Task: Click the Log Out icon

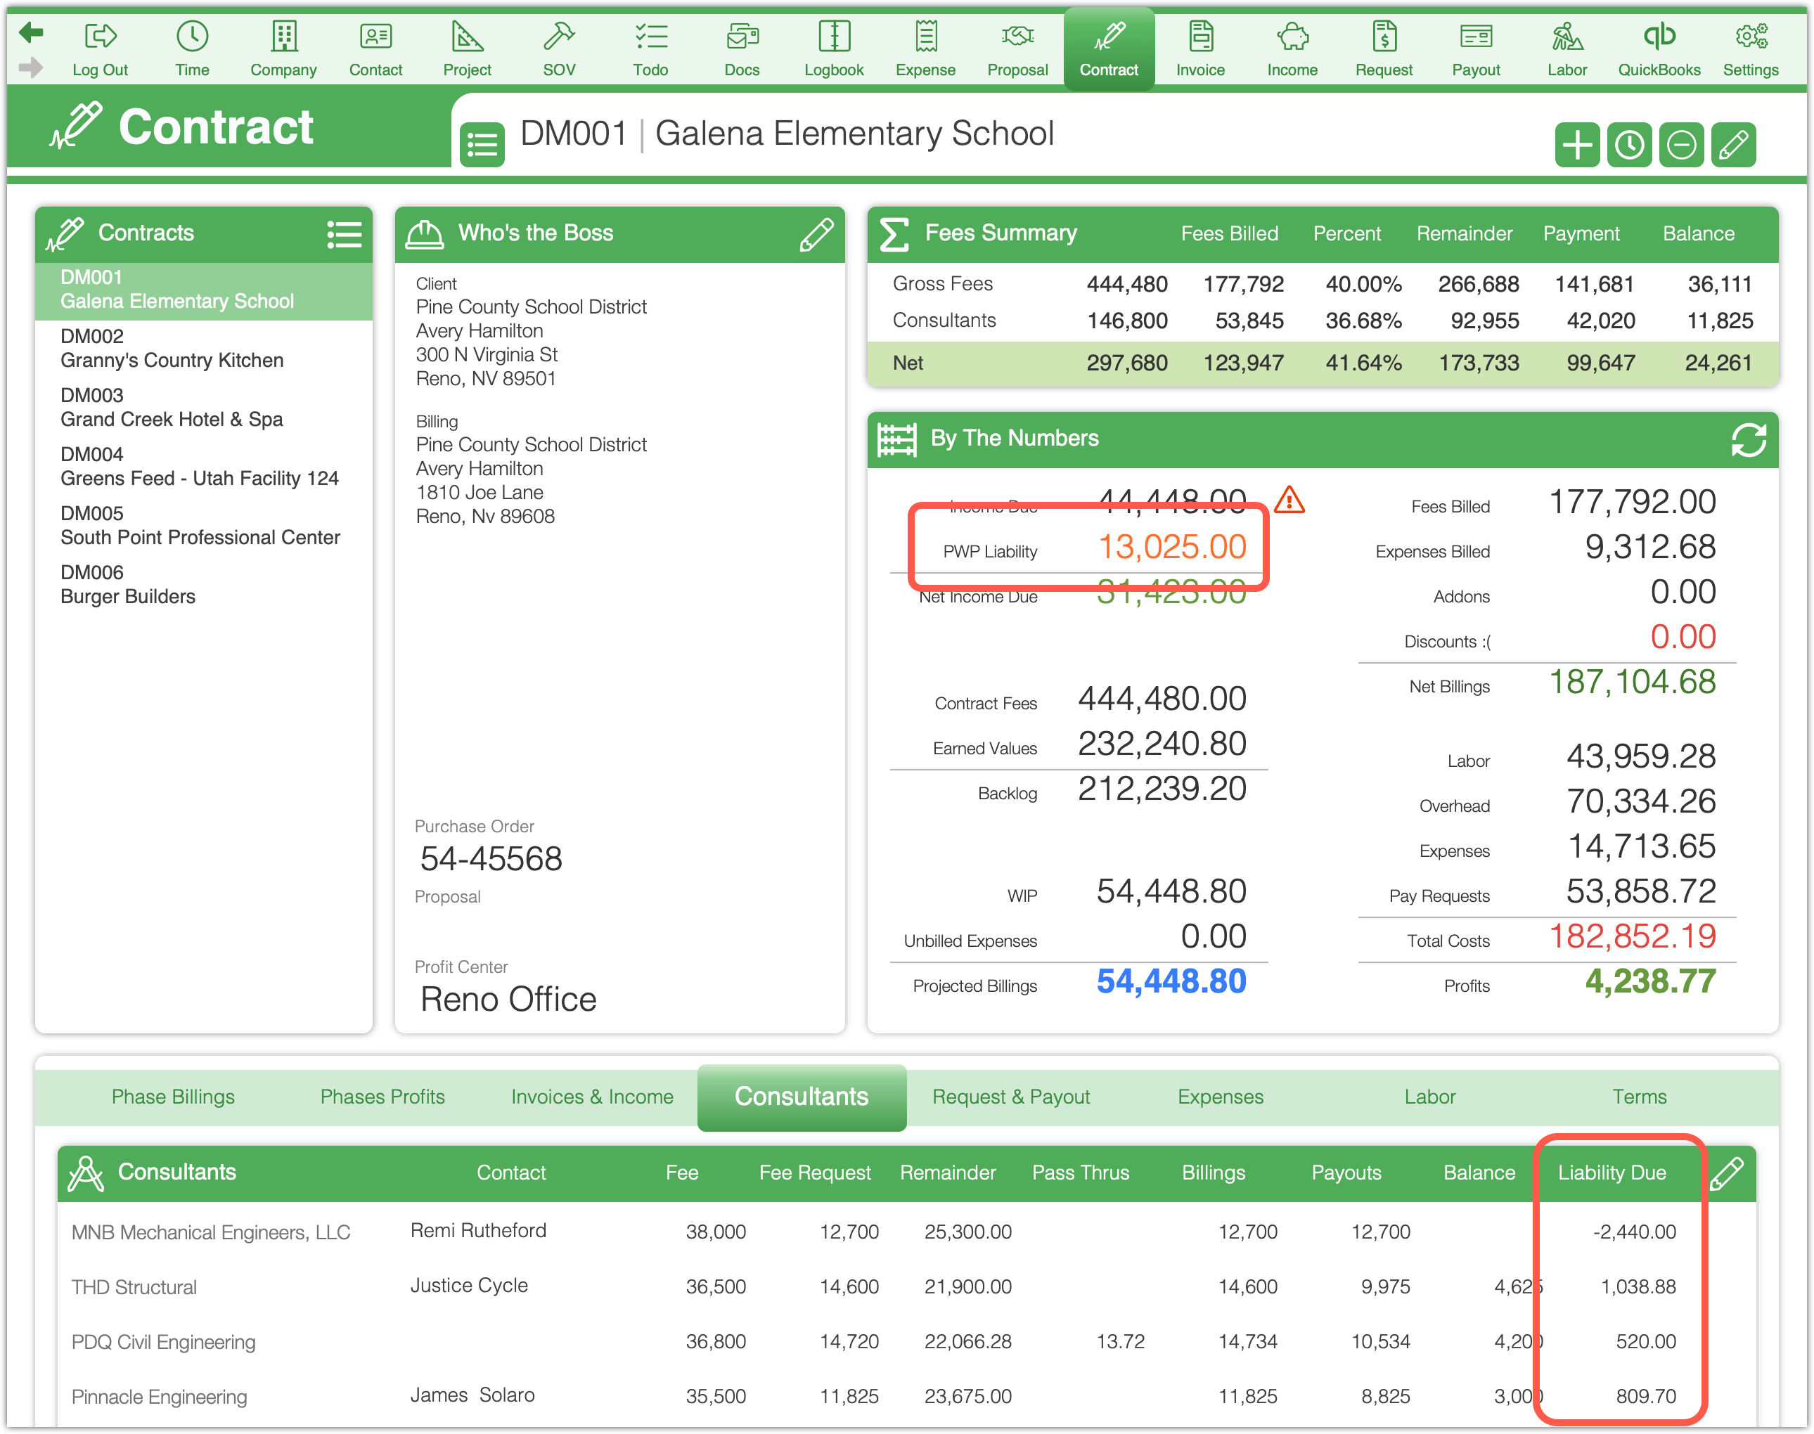Action: 100,49
